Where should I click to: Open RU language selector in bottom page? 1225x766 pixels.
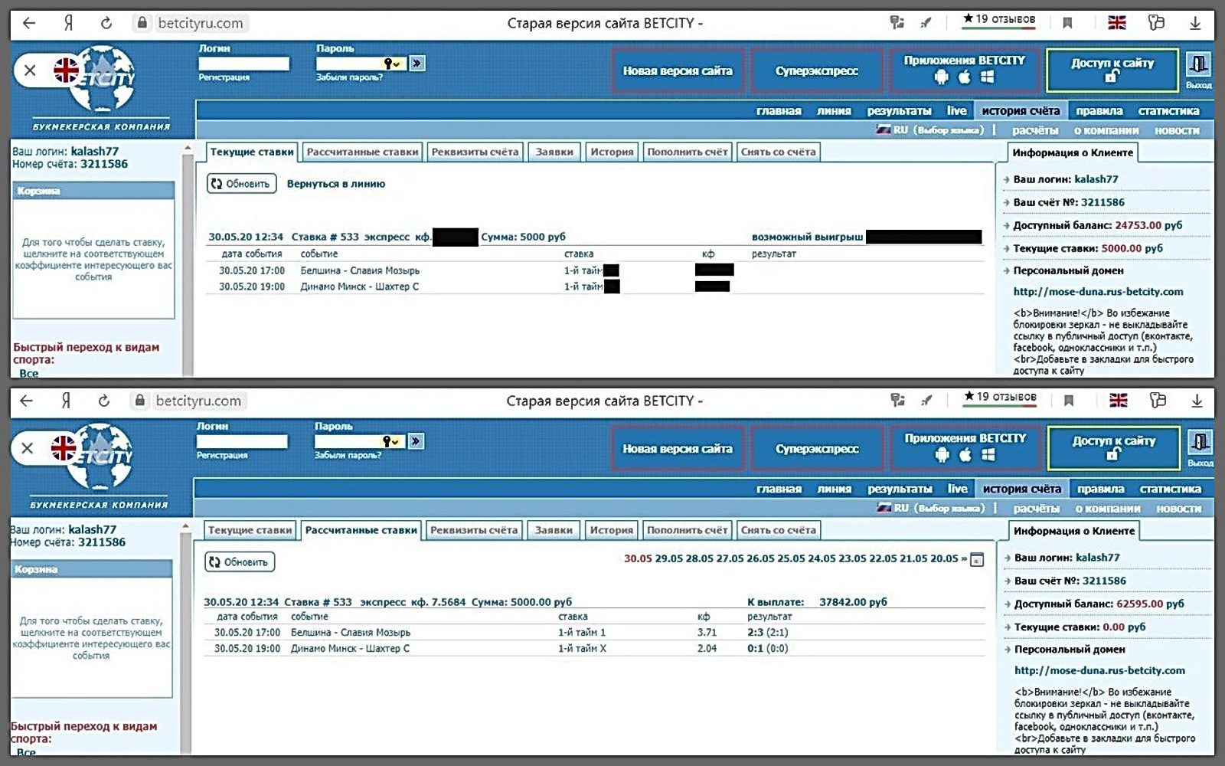932,508
